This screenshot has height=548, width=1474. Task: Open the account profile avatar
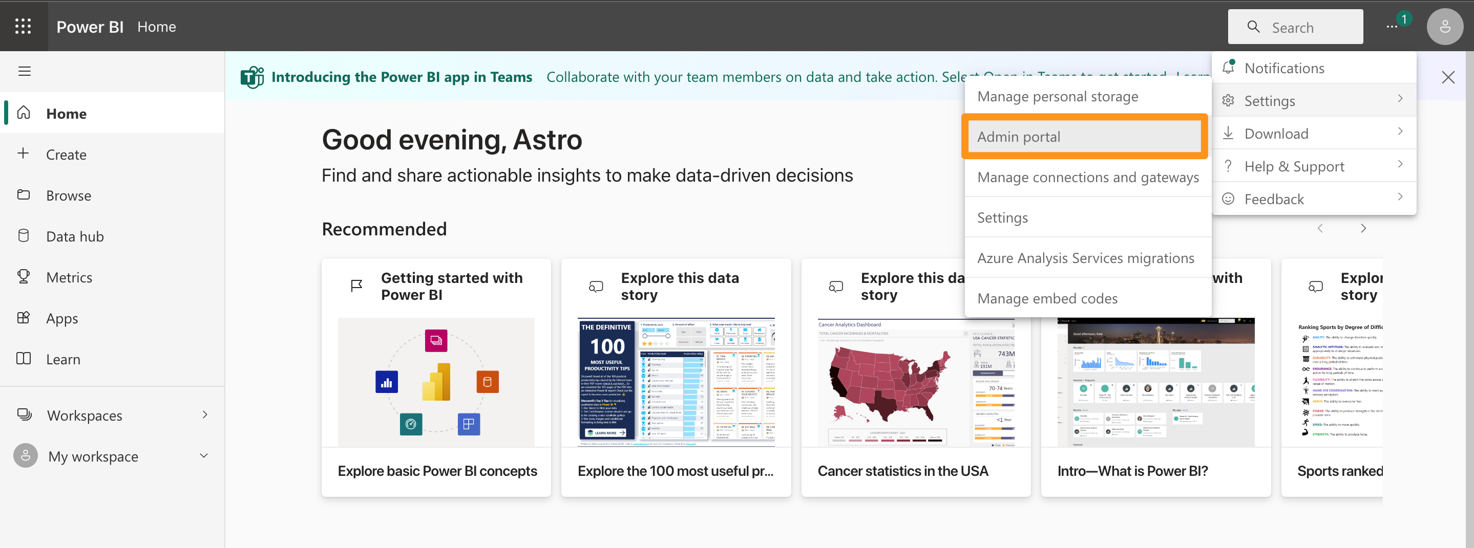[1444, 26]
